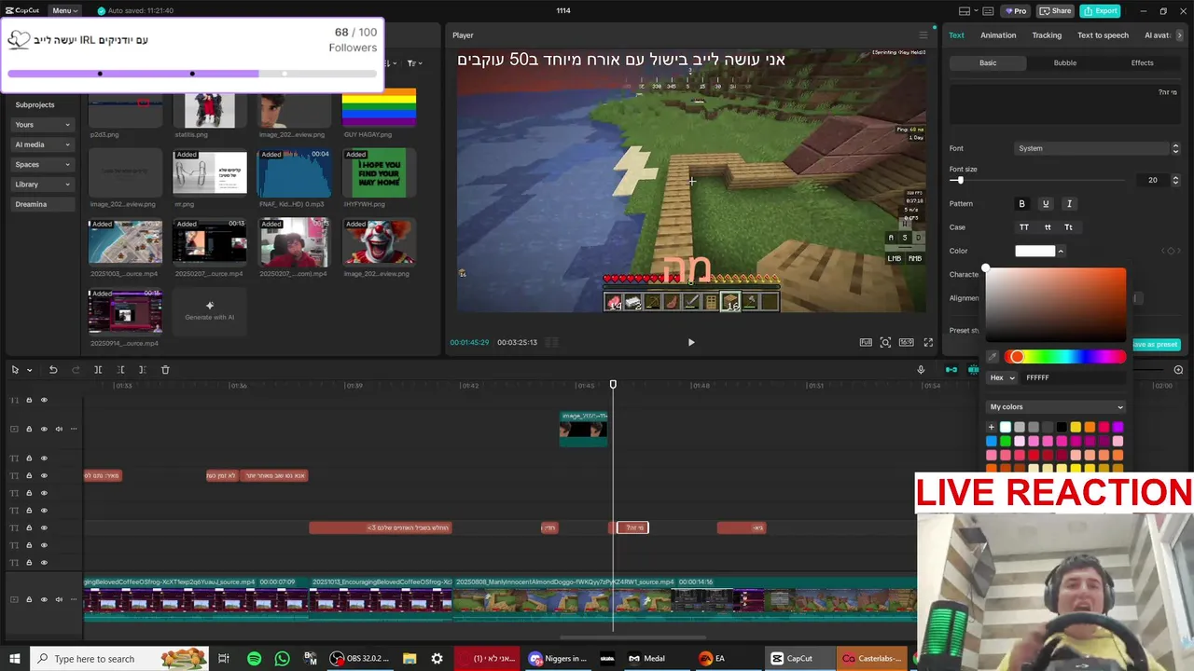Click the timeline zoom-in plus icon
Screen dimensions: 1194x671
[1178, 370]
